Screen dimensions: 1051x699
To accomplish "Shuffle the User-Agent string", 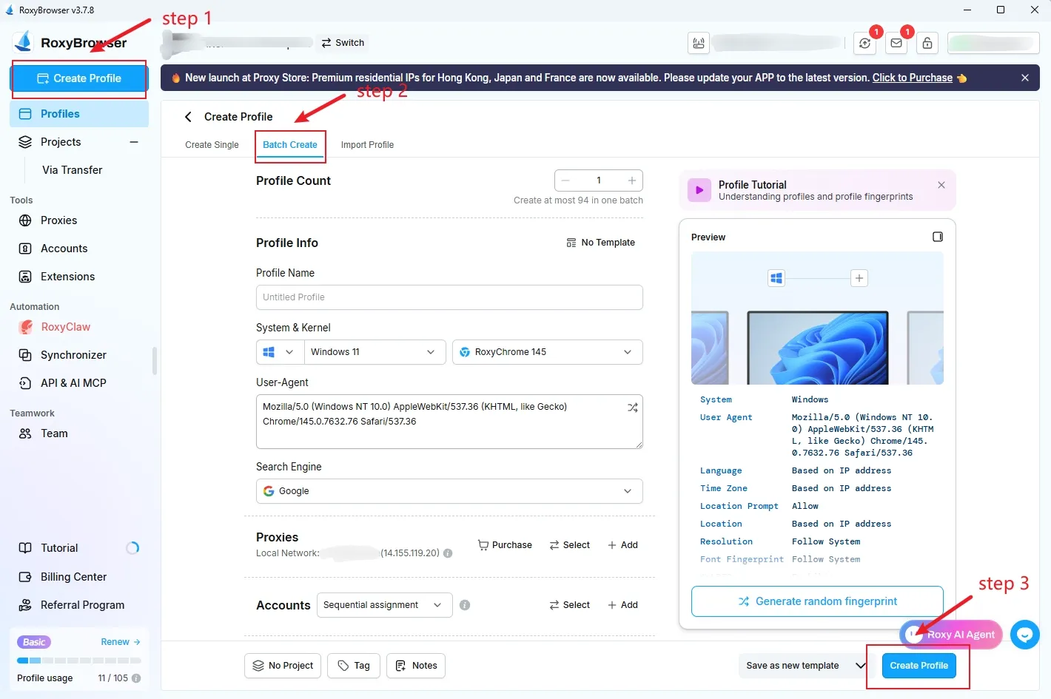I will [633, 407].
